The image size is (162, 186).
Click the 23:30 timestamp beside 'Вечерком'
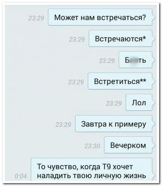coord(92,146)
